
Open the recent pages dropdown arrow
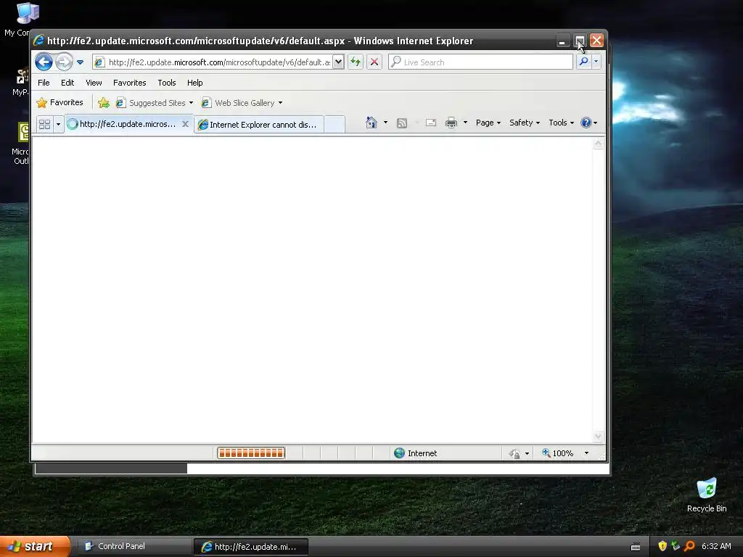coord(80,62)
